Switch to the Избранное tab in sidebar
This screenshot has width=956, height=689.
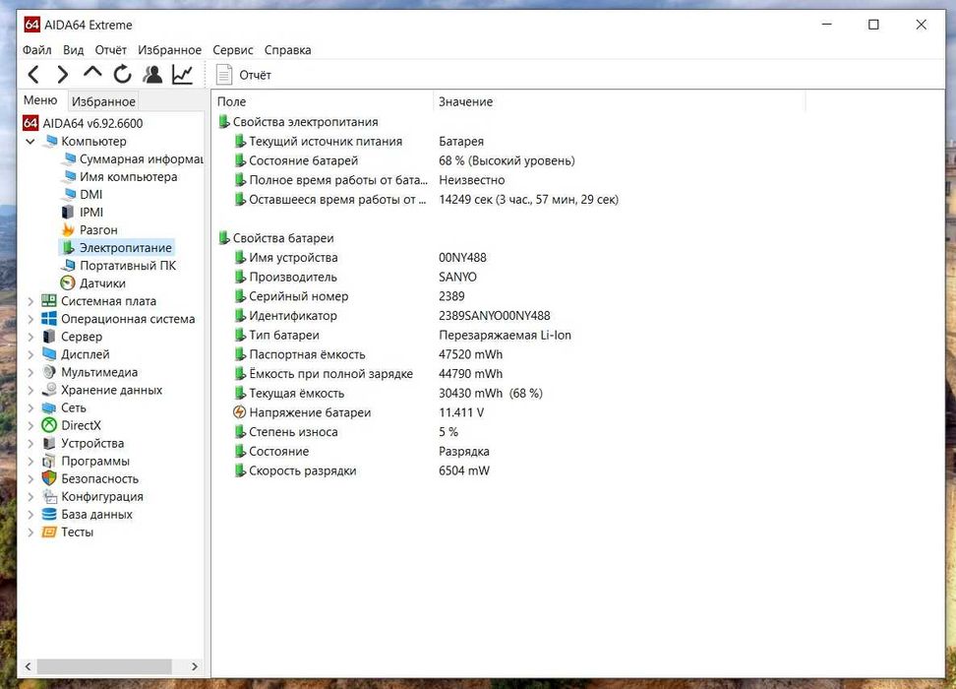(x=103, y=101)
